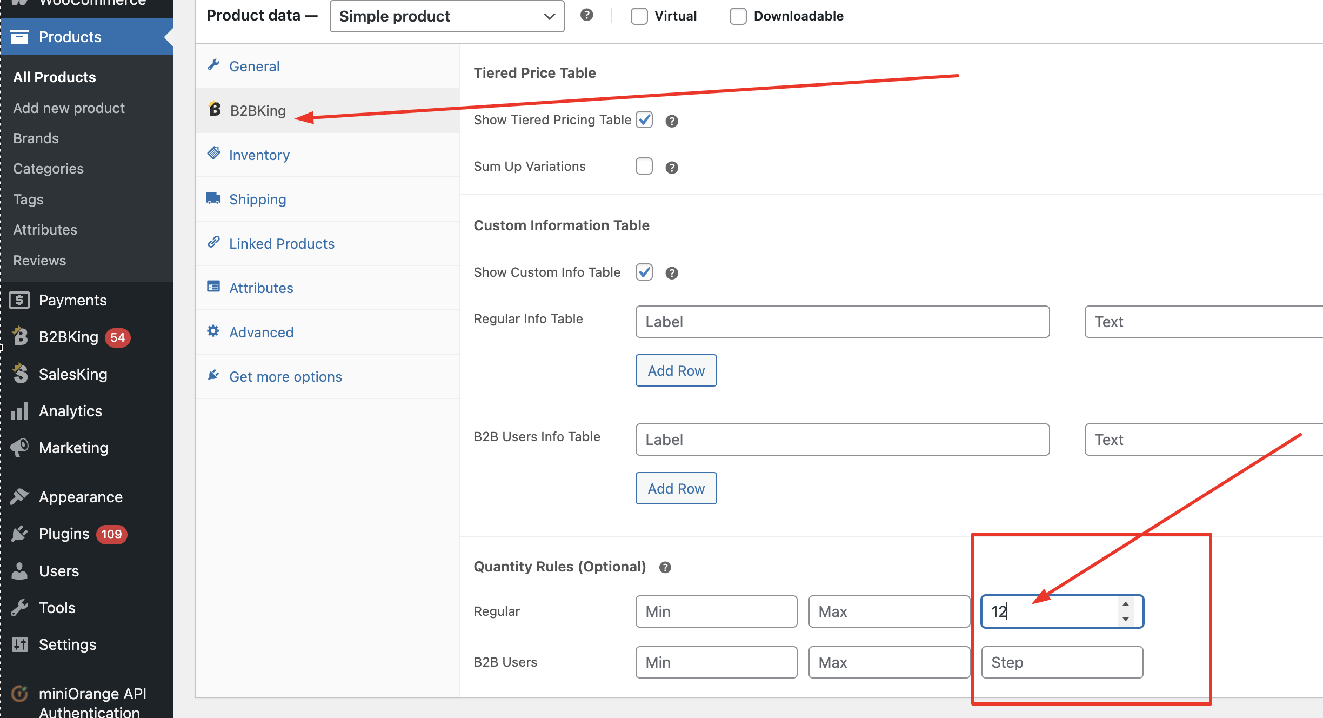
Task: Open the General product data tab
Action: [328, 66]
